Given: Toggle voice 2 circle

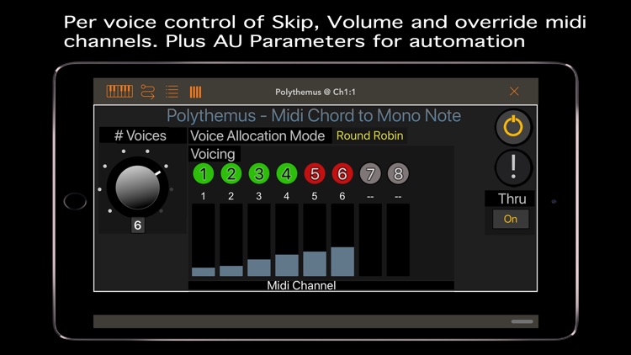Looking at the screenshot, I should pyautogui.click(x=231, y=174).
